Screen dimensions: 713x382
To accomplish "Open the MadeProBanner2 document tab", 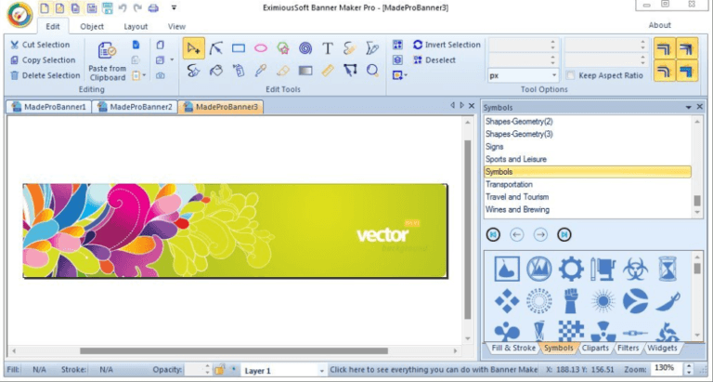I will point(135,107).
